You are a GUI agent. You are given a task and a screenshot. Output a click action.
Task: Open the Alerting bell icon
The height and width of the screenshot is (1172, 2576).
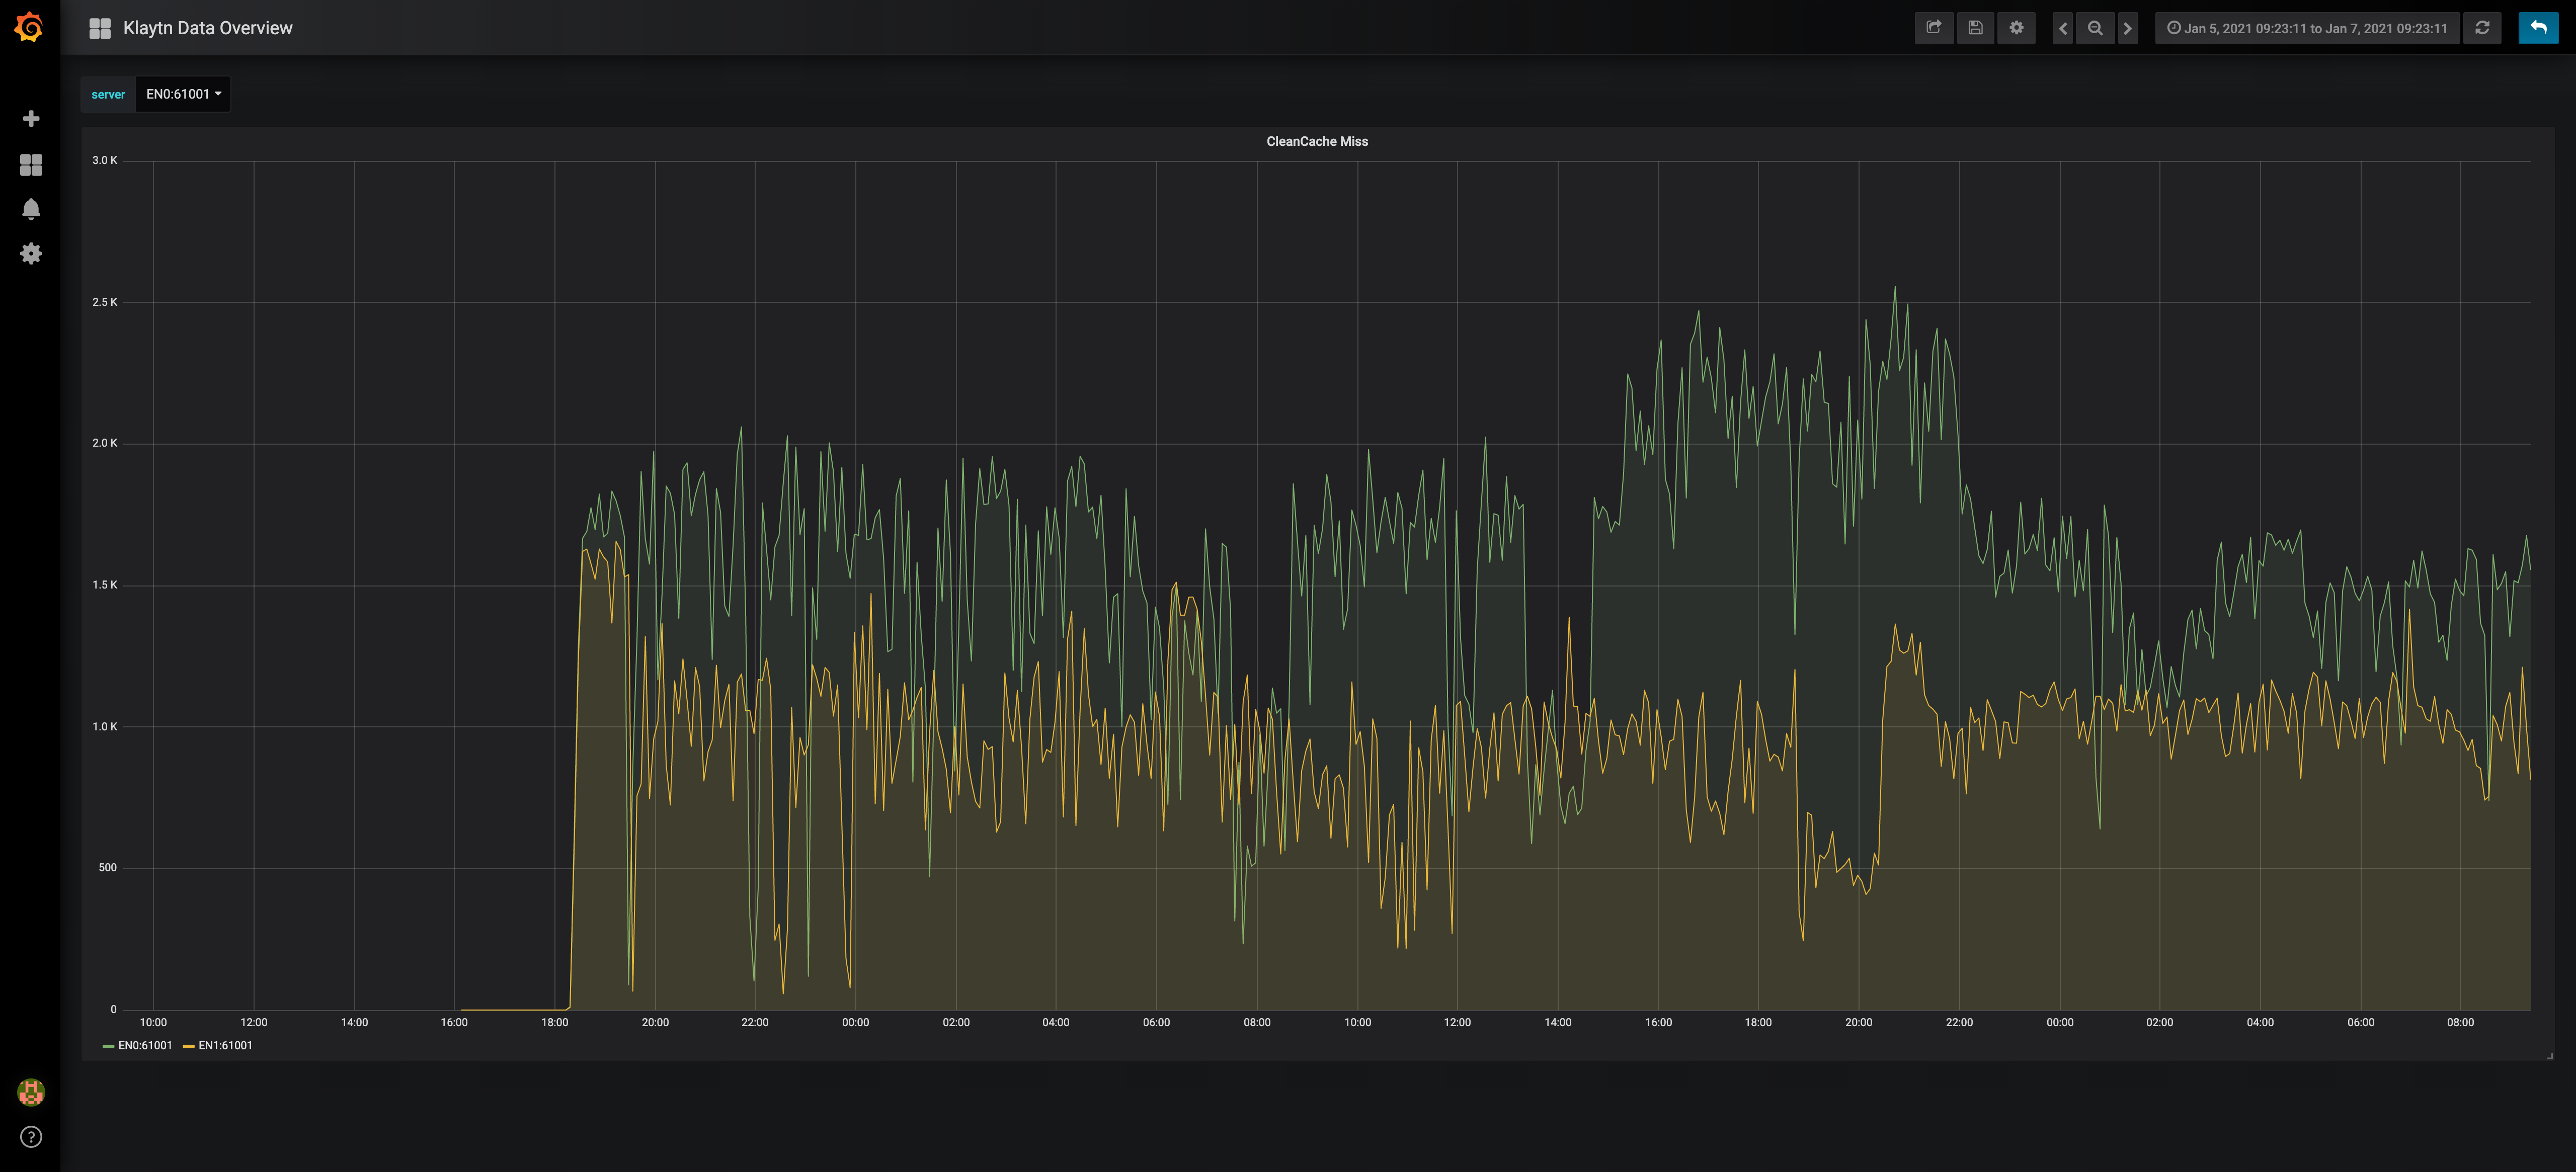click(x=31, y=209)
